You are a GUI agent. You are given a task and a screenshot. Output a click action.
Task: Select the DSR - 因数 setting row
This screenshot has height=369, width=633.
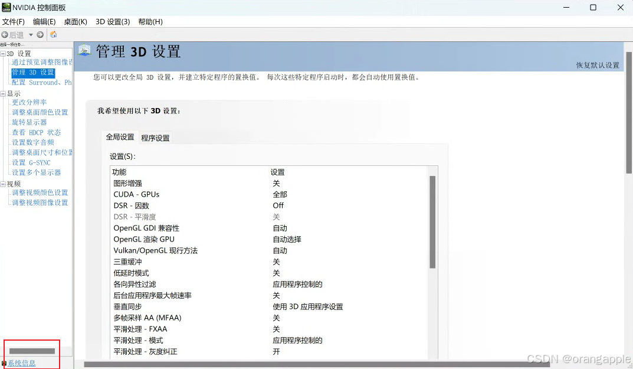click(268, 205)
